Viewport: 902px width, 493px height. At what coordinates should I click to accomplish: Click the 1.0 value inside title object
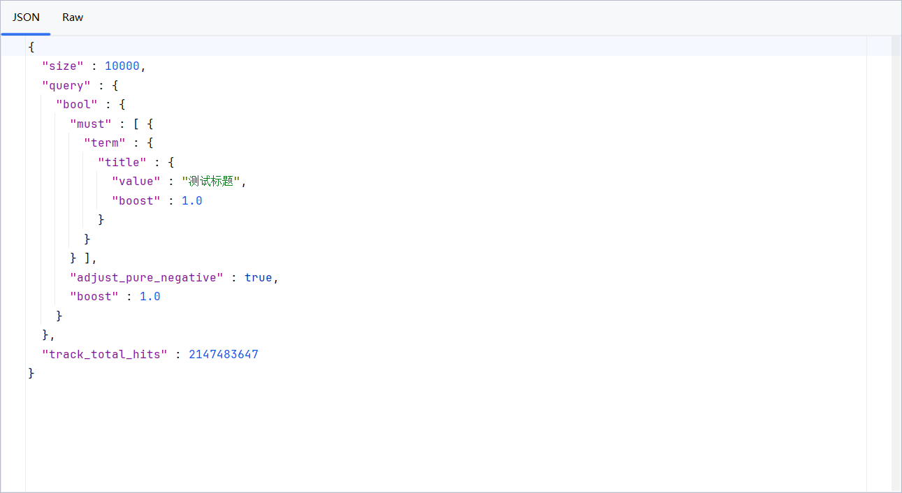(192, 201)
